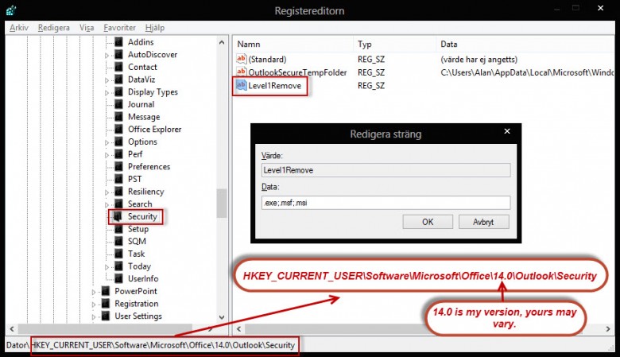
Task: Select the Options folder icon
Action: [118, 142]
